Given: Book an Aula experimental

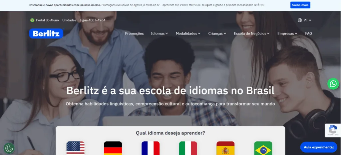Looking at the screenshot, I should (x=319, y=147).
